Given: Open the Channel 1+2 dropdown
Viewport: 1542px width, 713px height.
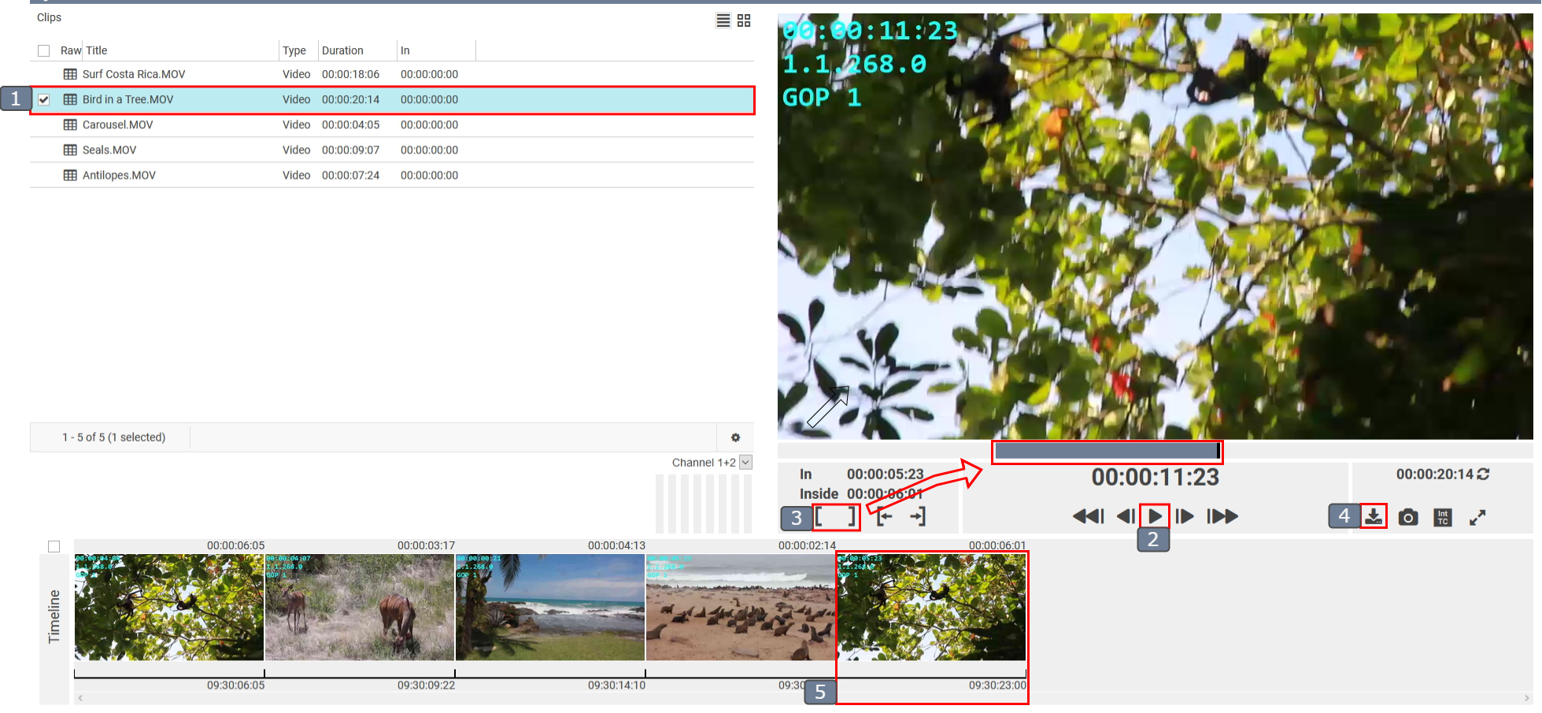Looking at the screenshot, I should pyautogui.click(x=745, y=463).
